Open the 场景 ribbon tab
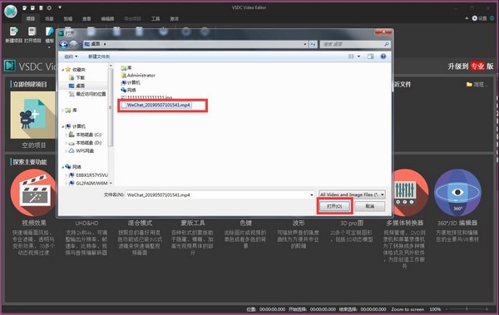The width and height of the screenshot is (499, 315). click(x=49, y=19)
